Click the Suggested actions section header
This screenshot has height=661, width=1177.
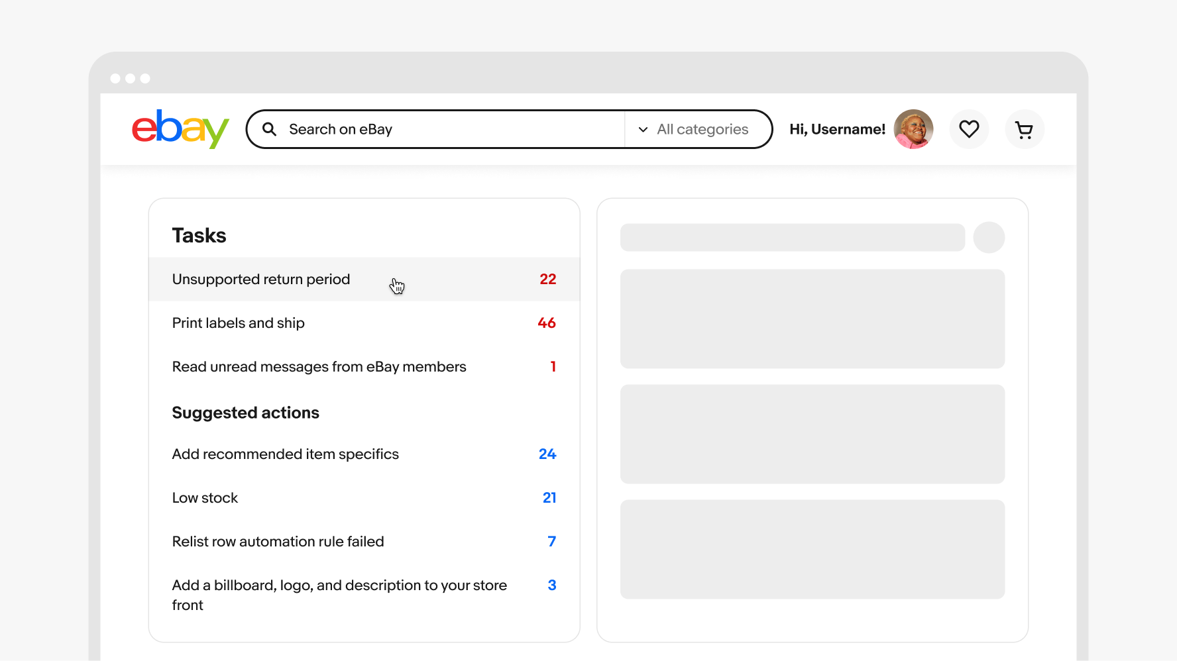(245, 412)
